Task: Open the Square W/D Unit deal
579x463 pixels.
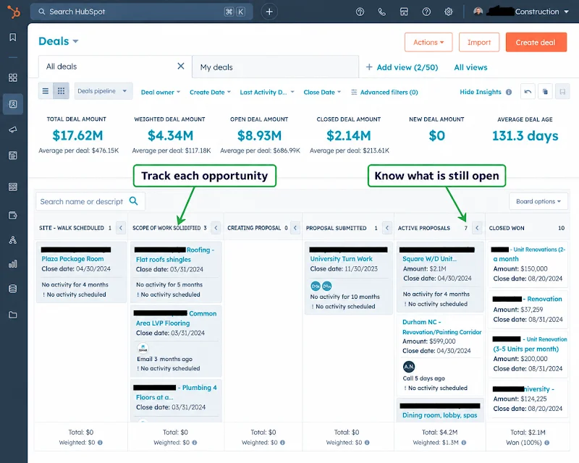Action: (x=429, y=259)
